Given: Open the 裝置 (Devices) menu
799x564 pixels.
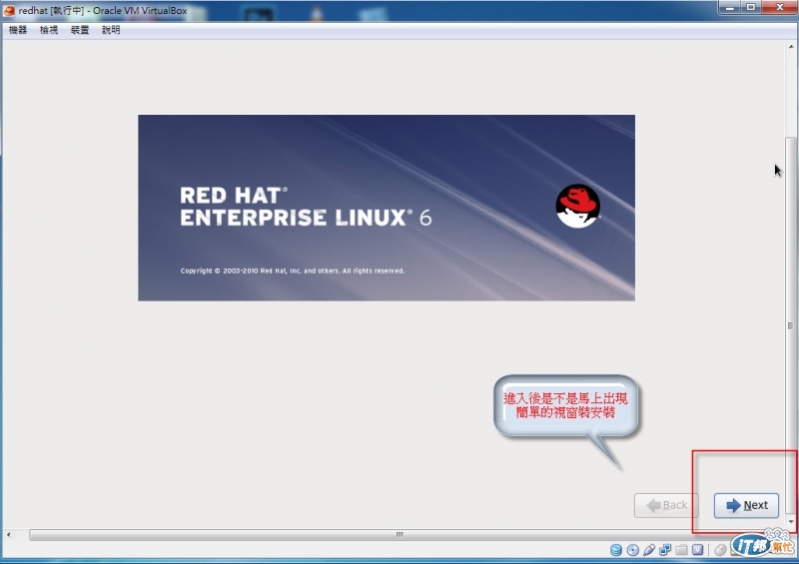Looking at the screenshot, I should pos(80,30).
